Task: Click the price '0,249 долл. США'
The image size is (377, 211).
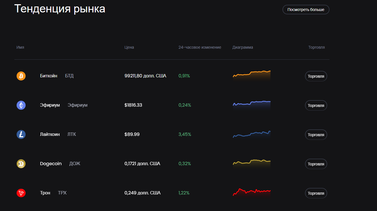Action: 142,193
